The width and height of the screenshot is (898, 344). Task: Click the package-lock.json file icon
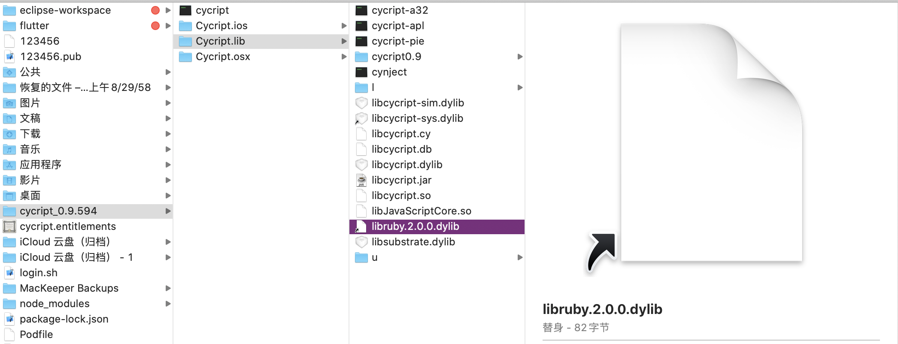[9, 319]
